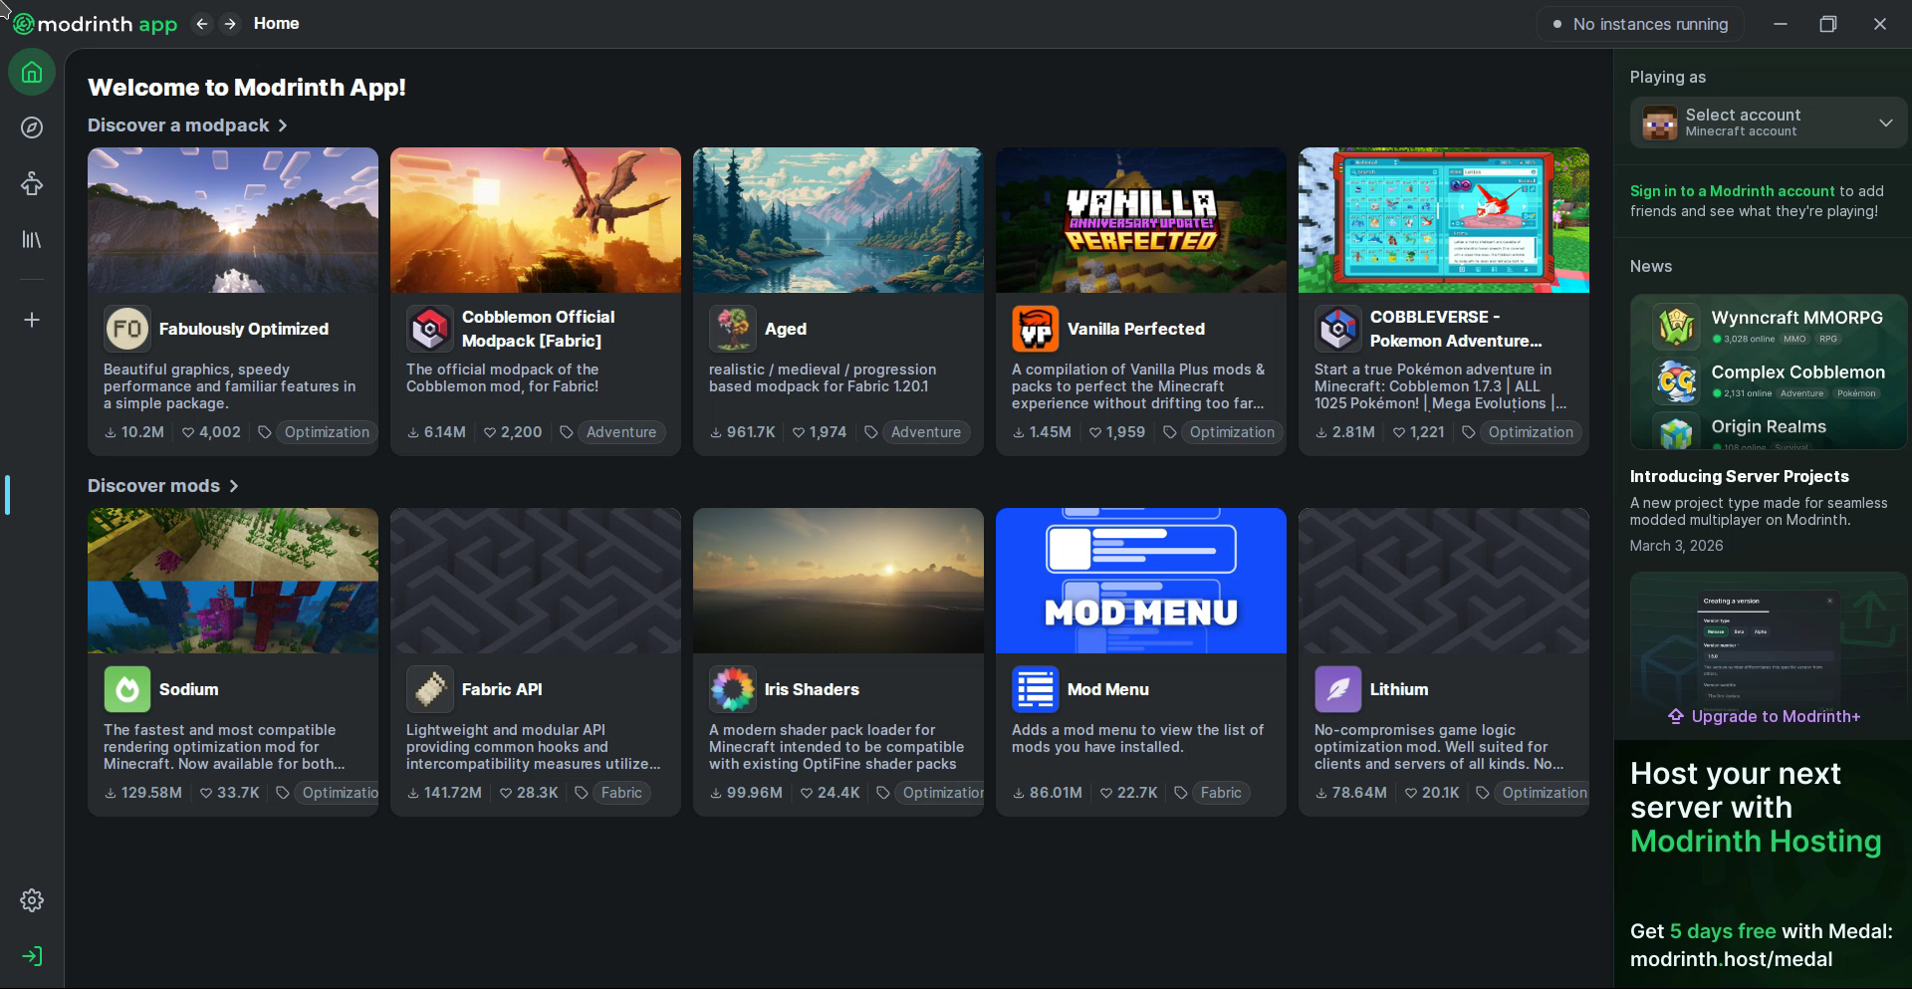The height and width of the screenshot is (989, 1912).
Task: Open Settings gear in sidebar
Action: point(32,900)
